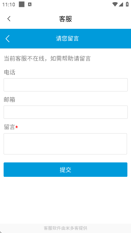This screenshot has height=233, width=131.
Task: Tap the 客服 page title
Action: pyautogui.click(x=66, y=19)
